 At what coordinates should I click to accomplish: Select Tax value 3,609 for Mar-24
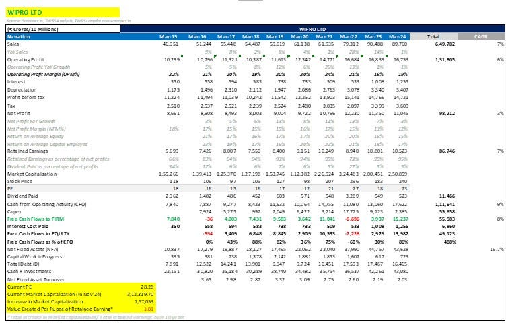[402, 106]
